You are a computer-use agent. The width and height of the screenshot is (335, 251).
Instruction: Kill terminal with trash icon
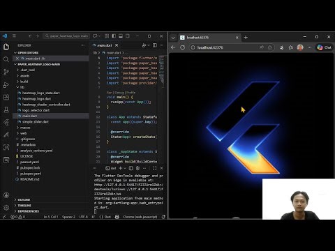tap(137, 168)
